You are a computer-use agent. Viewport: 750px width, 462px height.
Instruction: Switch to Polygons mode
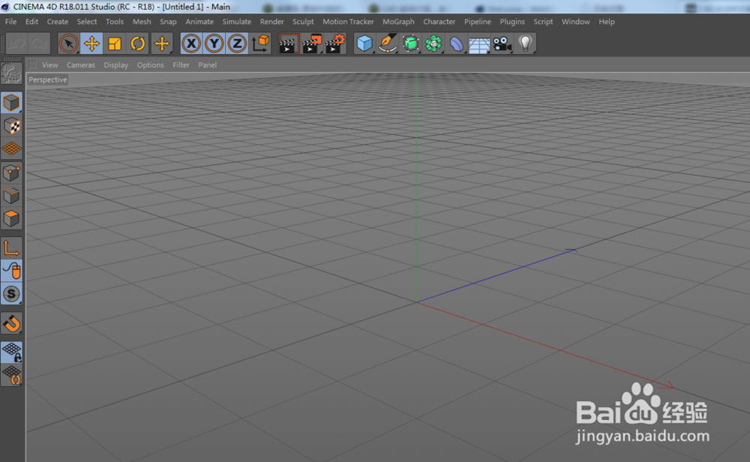pyautogui.click(x=11, y=218)
